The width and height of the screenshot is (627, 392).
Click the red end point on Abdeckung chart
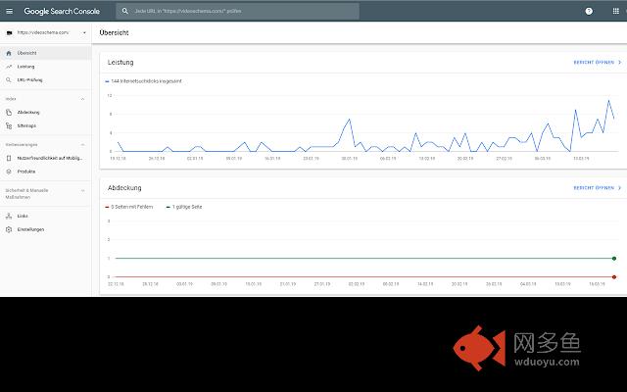(614, 276)
